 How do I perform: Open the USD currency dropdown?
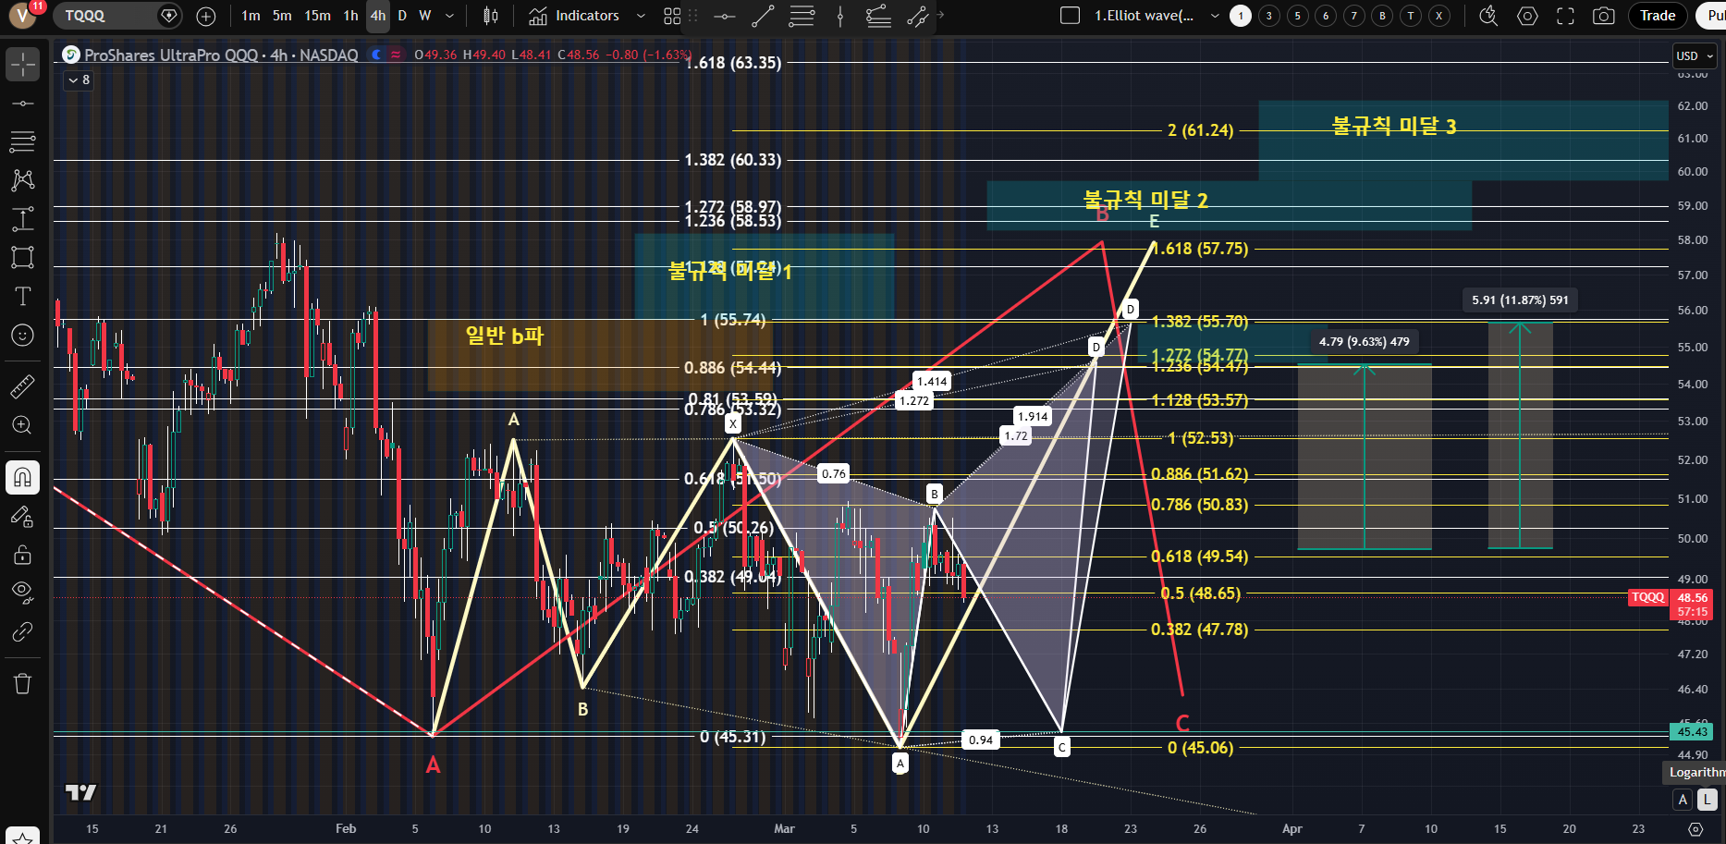(1695, 55)
